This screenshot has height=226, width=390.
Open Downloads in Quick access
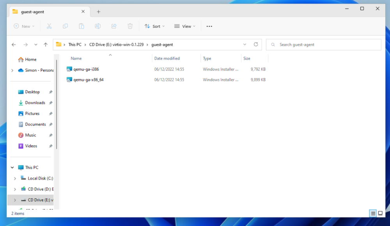(35, 103)
